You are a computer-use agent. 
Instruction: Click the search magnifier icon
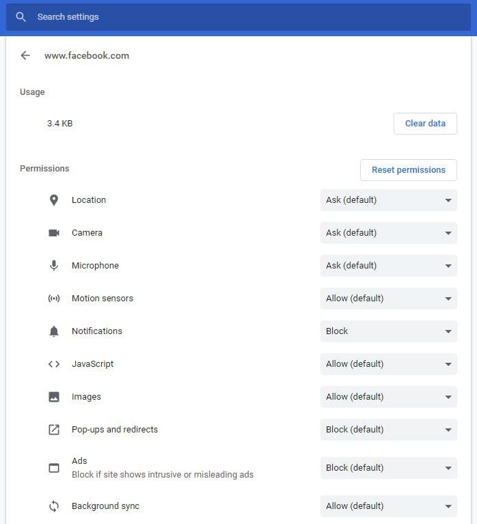(x=21, y=16)
